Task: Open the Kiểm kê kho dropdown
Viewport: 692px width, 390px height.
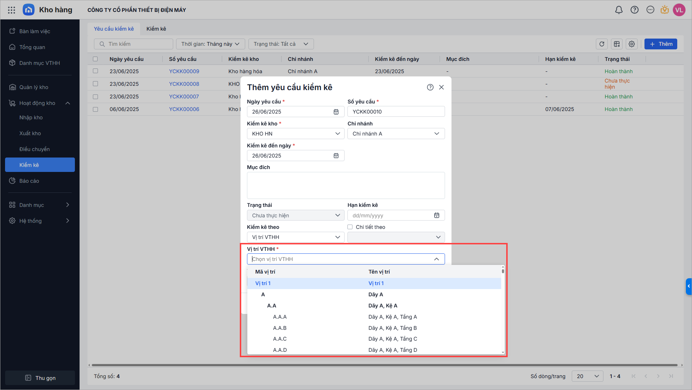Action: [295, 134]
